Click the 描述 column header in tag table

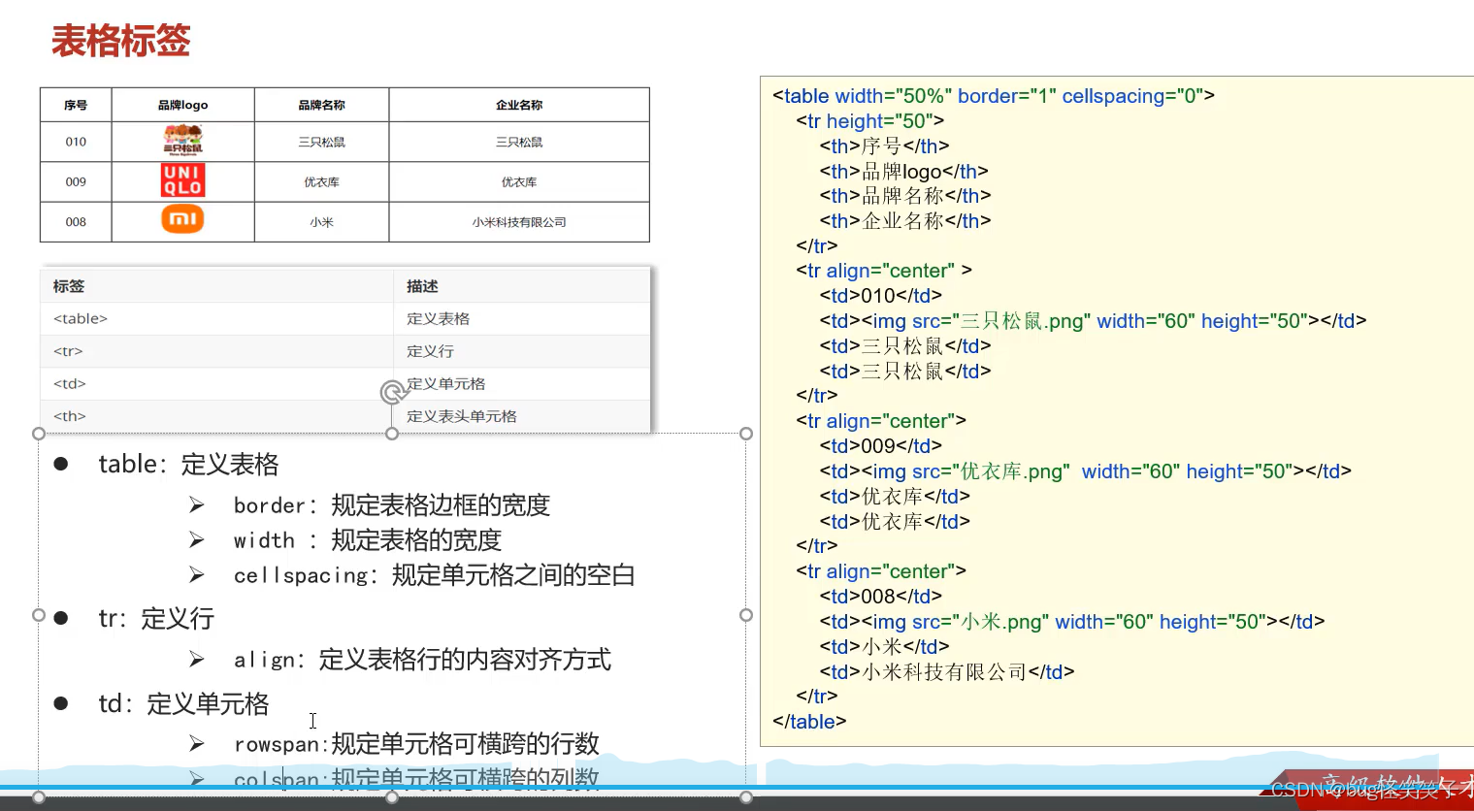[x=522, y=286]
